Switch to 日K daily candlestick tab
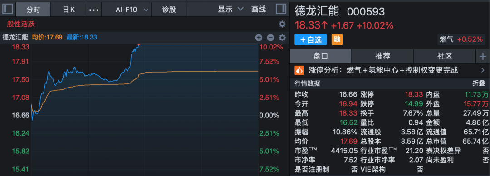Image resolution: width=490 pixels, height=176 pixels. [x=69, y=10]
